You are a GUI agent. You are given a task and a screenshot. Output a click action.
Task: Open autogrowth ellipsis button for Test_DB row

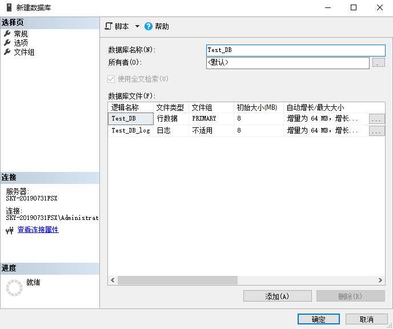point(376,119)
